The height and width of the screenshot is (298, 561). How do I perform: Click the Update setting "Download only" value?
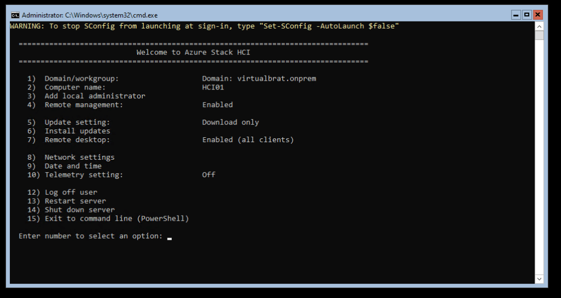(230, 122)
